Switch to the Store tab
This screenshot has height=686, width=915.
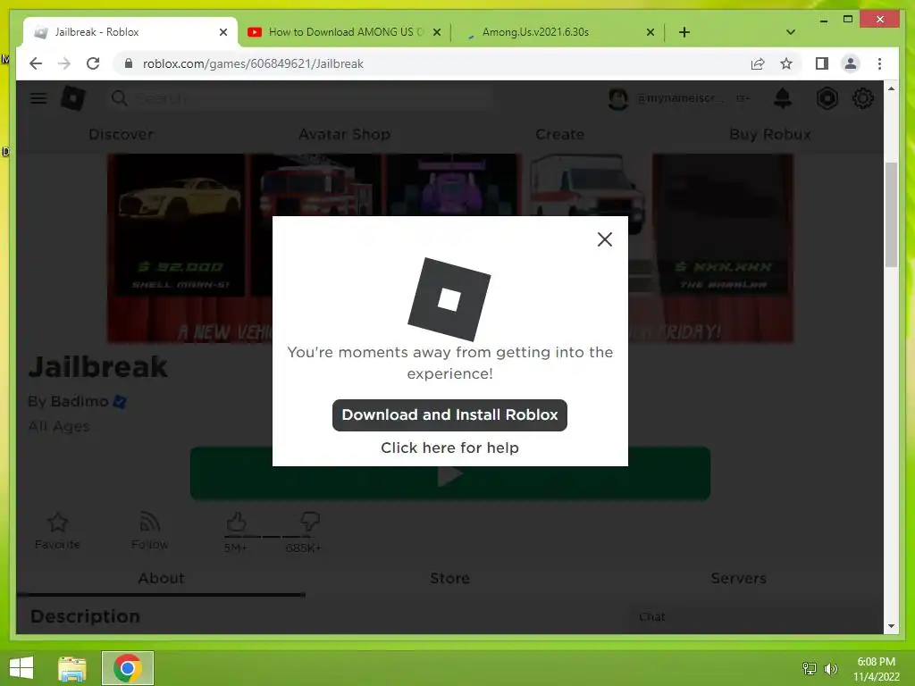(x=449, y=578)
